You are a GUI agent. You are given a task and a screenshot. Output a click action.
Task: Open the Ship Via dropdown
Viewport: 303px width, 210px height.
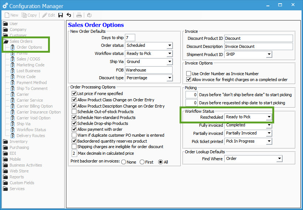coord(170,62)
